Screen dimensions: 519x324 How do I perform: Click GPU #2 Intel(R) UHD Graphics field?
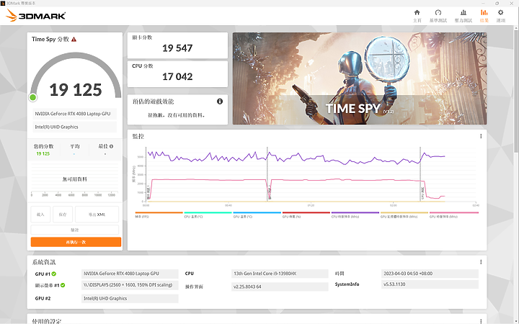[130, 299]
